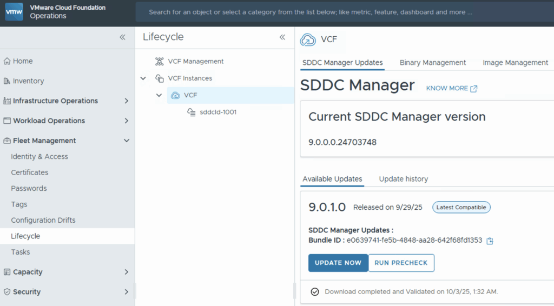Image resolution: width=554 pixels, height=306 pixels.
Task: Collapse the VCF Instances tree node
Action: [143, 78]
